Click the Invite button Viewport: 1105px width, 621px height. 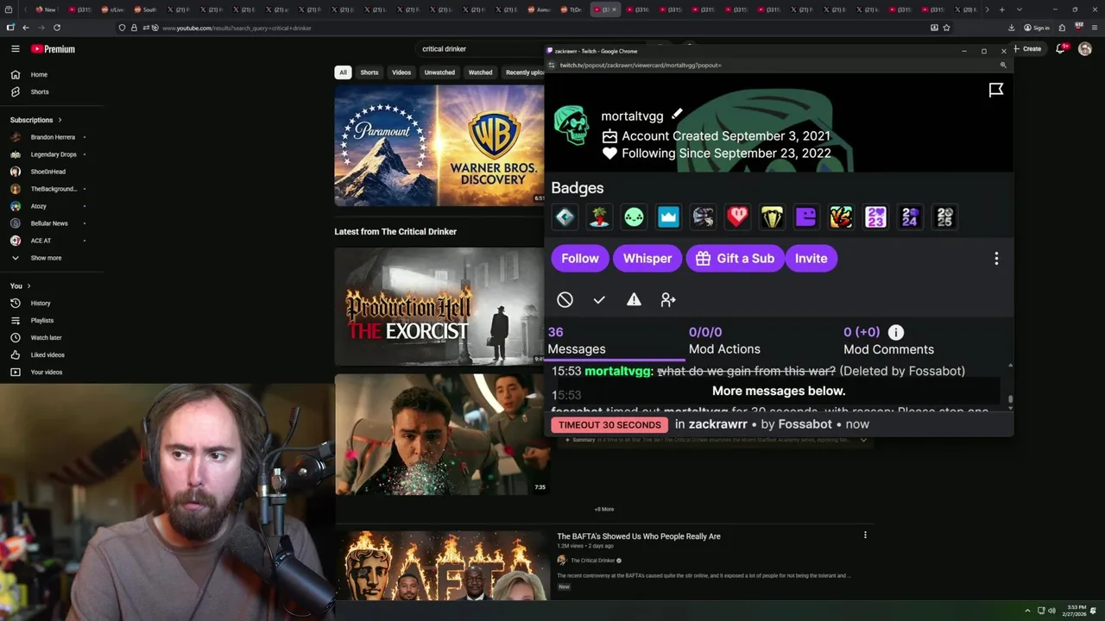click(x=811, y=259)
